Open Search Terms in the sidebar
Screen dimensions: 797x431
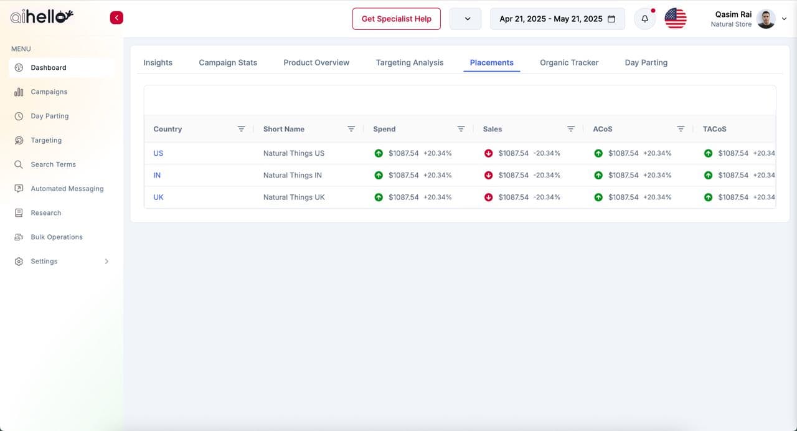[53, 164]
